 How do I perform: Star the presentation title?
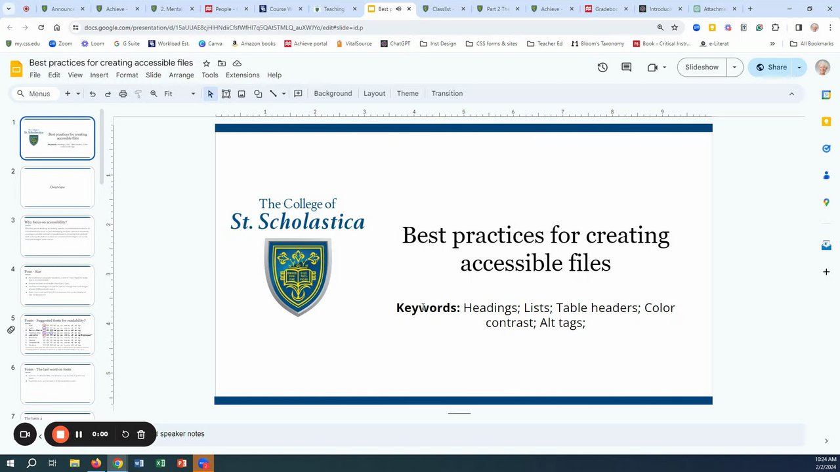[206, 63]
